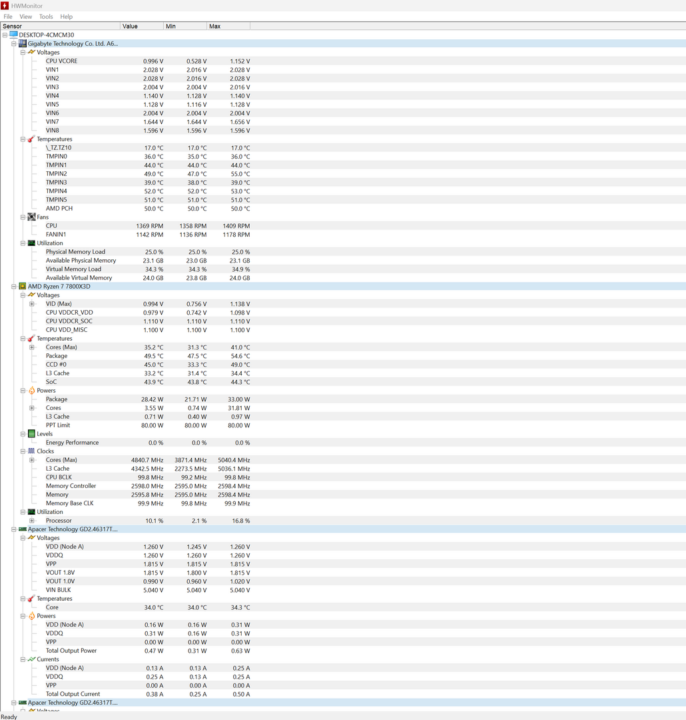The image size is (686, 720).
Task: Click the Ready status bar text
Action: 9,716
